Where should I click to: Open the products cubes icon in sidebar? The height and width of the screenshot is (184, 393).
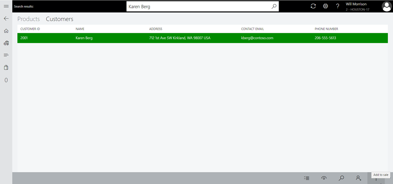pyautogui.click(x=6, y=43)
